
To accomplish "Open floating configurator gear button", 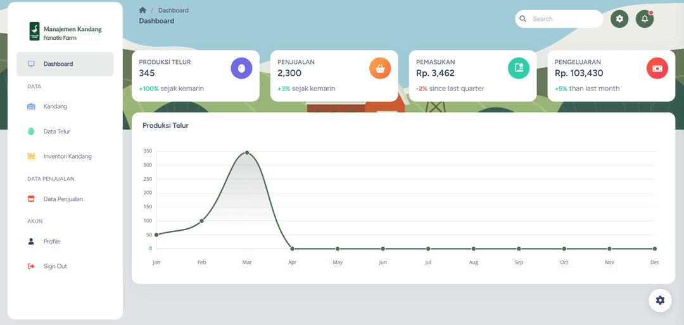I will pos(660,300).
